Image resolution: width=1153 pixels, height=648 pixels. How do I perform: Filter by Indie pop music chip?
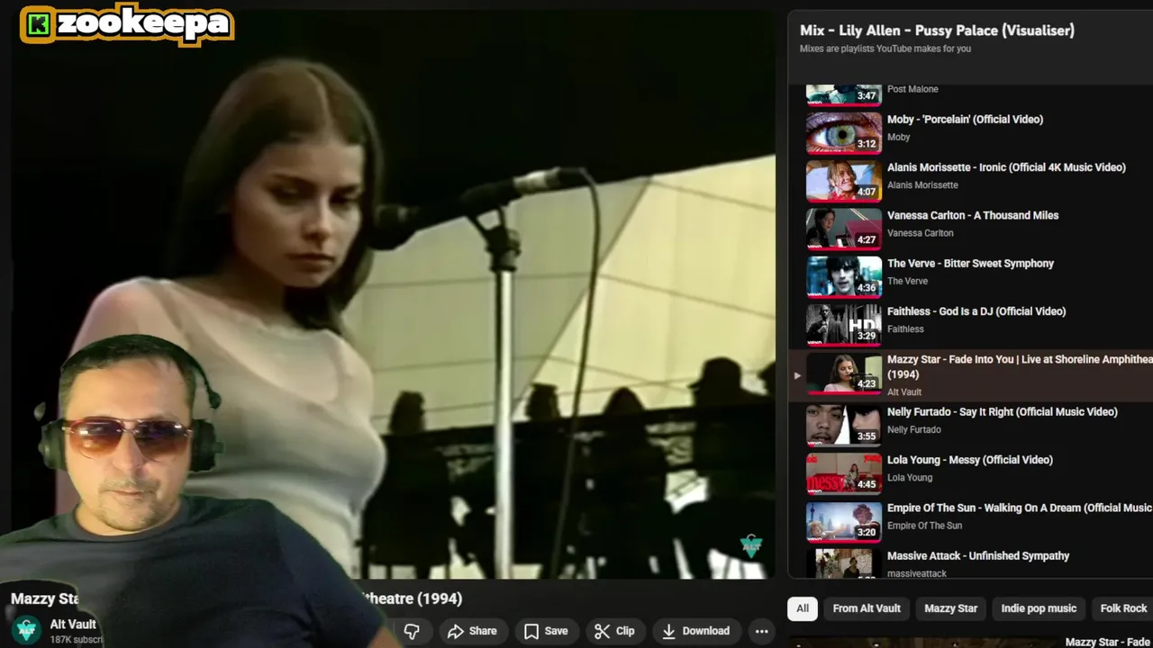click(x=1039, y=608)
